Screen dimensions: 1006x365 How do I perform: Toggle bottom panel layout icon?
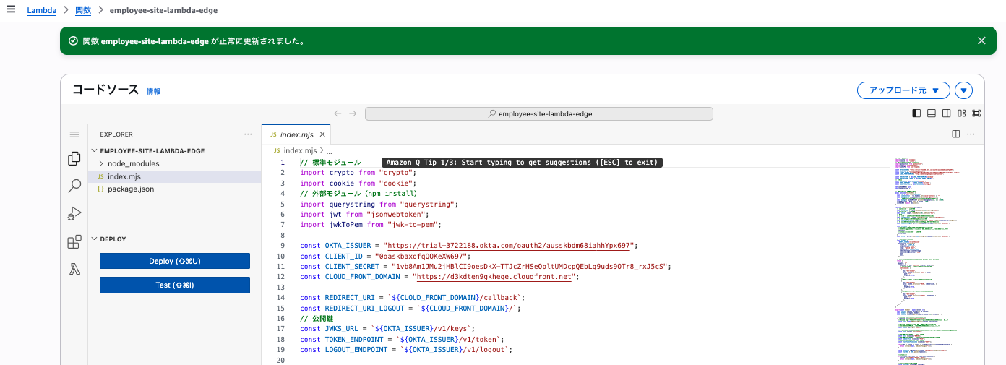(x=932, y=113)
